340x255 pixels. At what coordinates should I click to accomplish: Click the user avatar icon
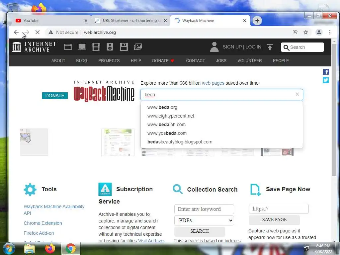[214, 47]
